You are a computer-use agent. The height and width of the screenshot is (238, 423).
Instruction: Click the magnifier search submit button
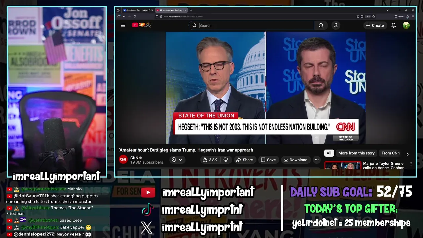coord(321,25)
